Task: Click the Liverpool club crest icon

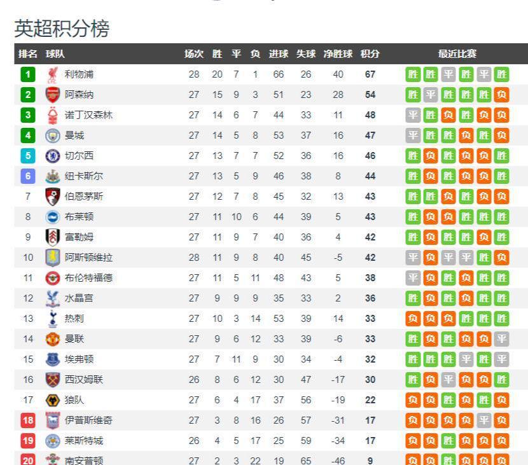Action: click(53, 74)
